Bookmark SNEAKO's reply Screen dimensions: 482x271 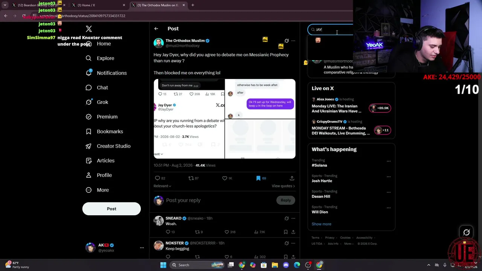286,232
